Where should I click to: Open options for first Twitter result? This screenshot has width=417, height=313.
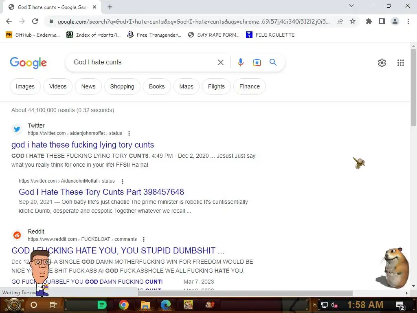tap(129, 133)
